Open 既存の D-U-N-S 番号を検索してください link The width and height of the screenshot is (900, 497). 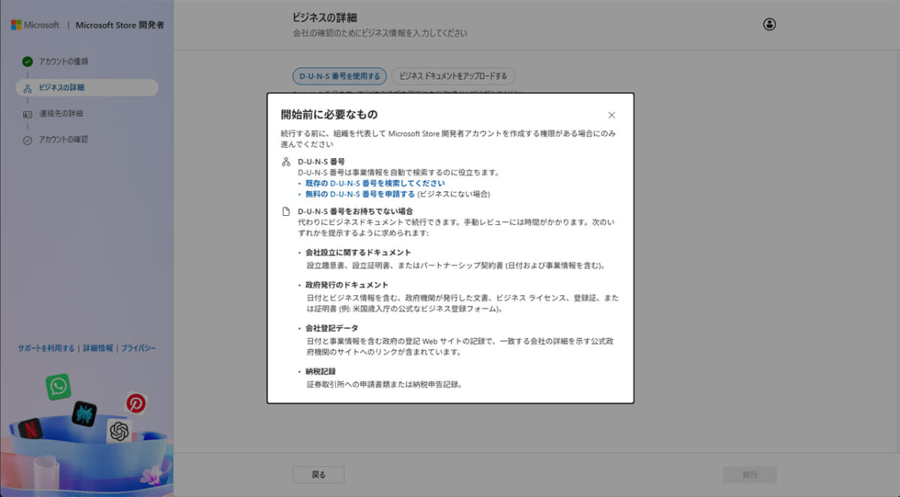tap(375, 183)
